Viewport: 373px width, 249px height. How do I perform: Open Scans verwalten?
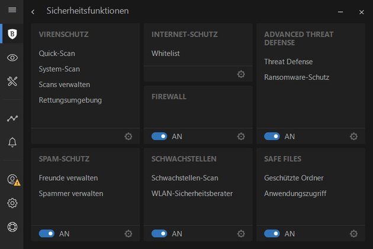(x=65, y=85)
